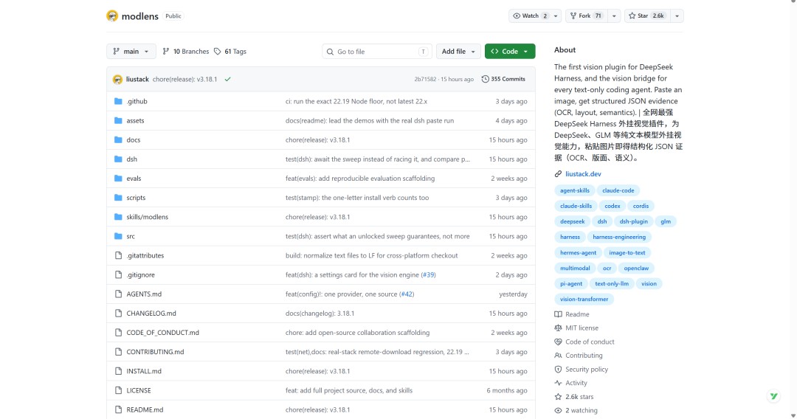Open the CONTRIBUTING.md file

pos(155,352)
